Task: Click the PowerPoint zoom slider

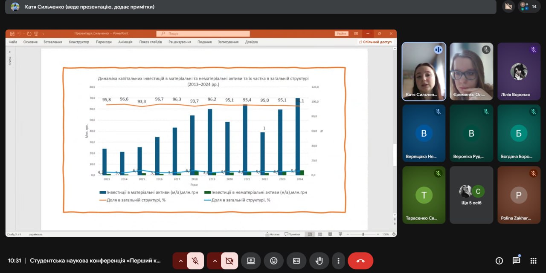Action: tap(363, 234)
